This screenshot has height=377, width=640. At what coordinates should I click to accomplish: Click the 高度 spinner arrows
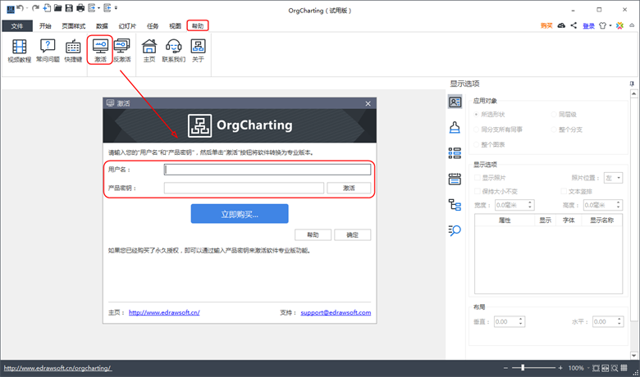(x=619, y=205)
